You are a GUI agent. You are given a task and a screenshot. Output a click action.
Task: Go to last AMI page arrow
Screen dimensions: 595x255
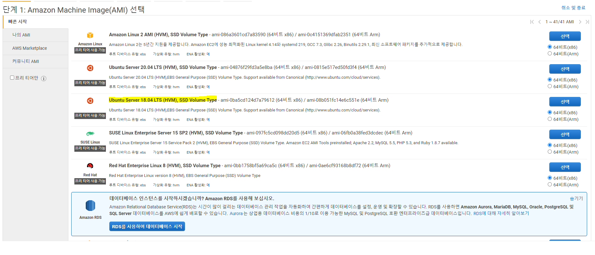(587, 22)
